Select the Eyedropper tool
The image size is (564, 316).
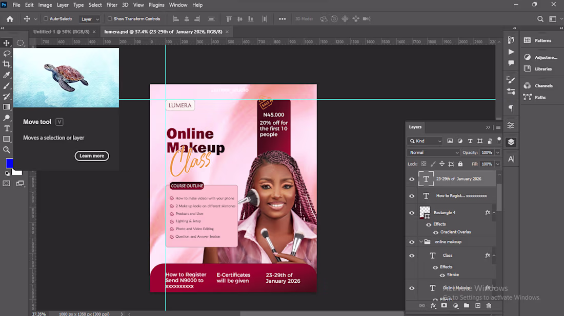click(7, 75)
